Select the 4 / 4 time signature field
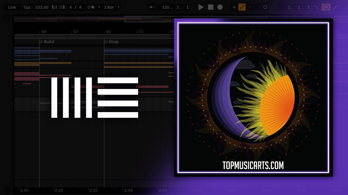Viewport: 348px width, 195px height. [75, 7]
